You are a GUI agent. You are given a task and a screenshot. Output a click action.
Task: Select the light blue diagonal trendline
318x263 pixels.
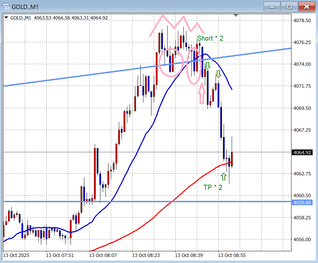(67, 77)
